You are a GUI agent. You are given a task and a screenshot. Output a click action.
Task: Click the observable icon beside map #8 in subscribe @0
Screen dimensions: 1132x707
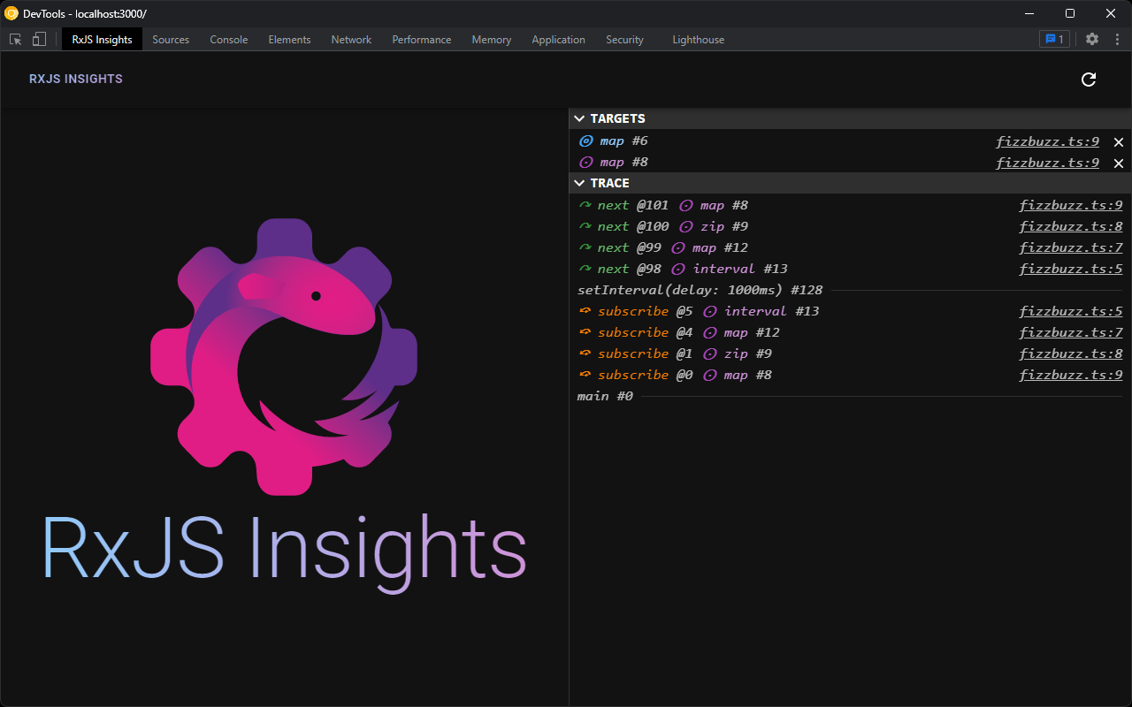(710, 376)
